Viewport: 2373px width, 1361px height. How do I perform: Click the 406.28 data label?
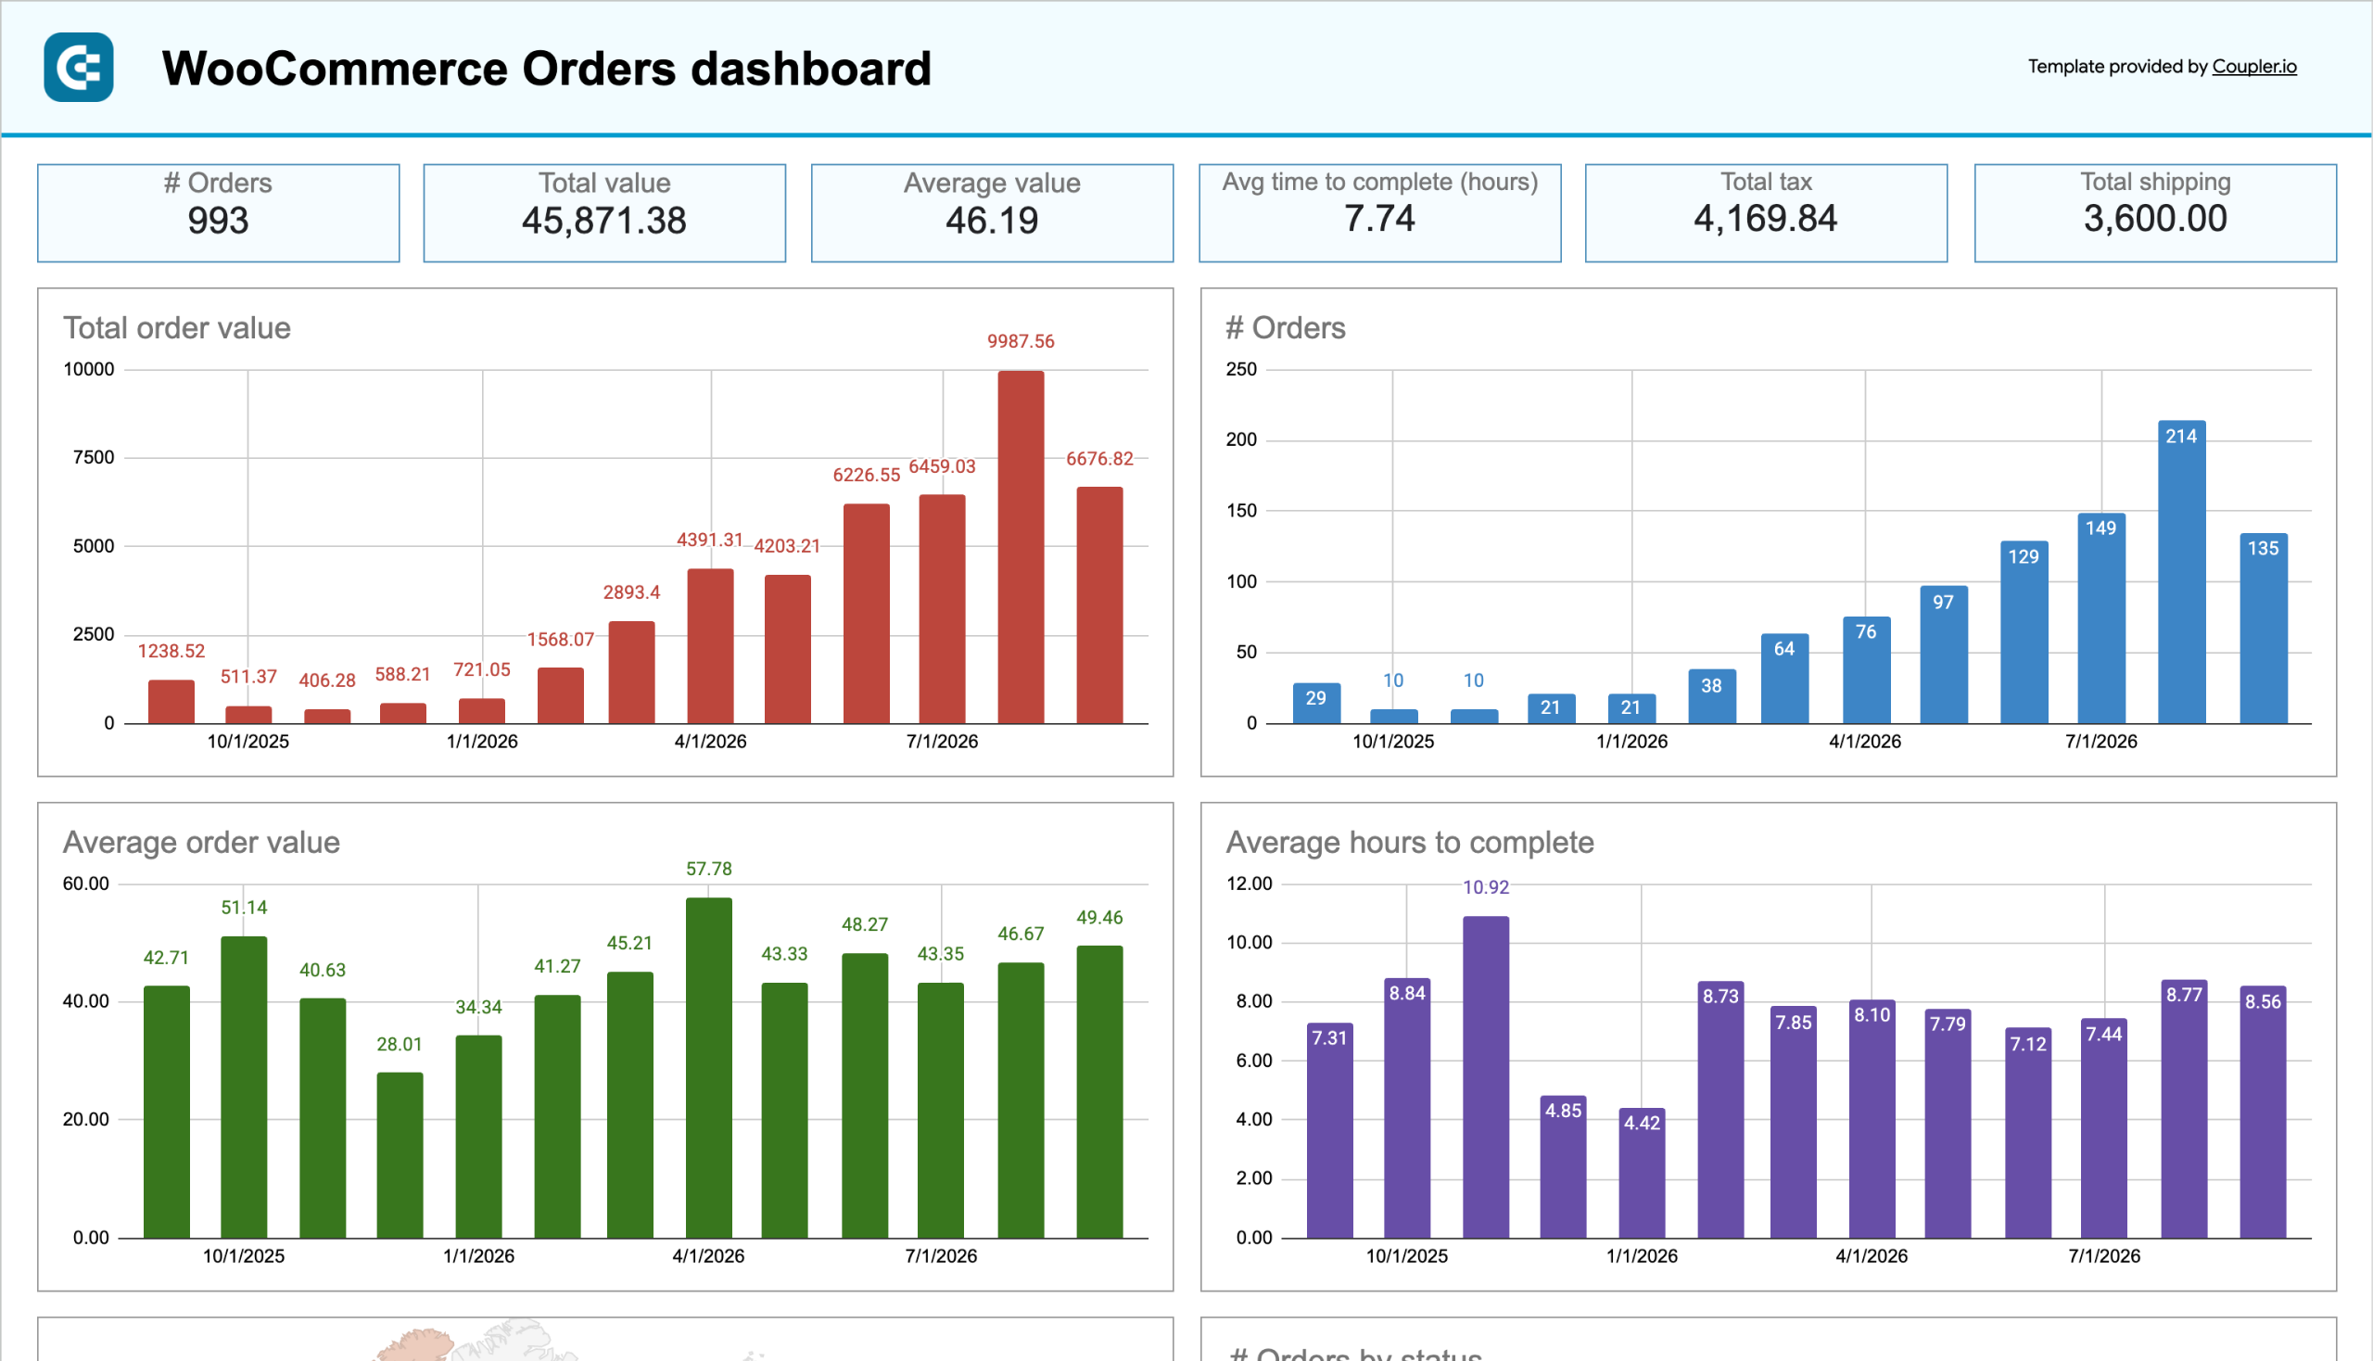[x=327, y=680]
